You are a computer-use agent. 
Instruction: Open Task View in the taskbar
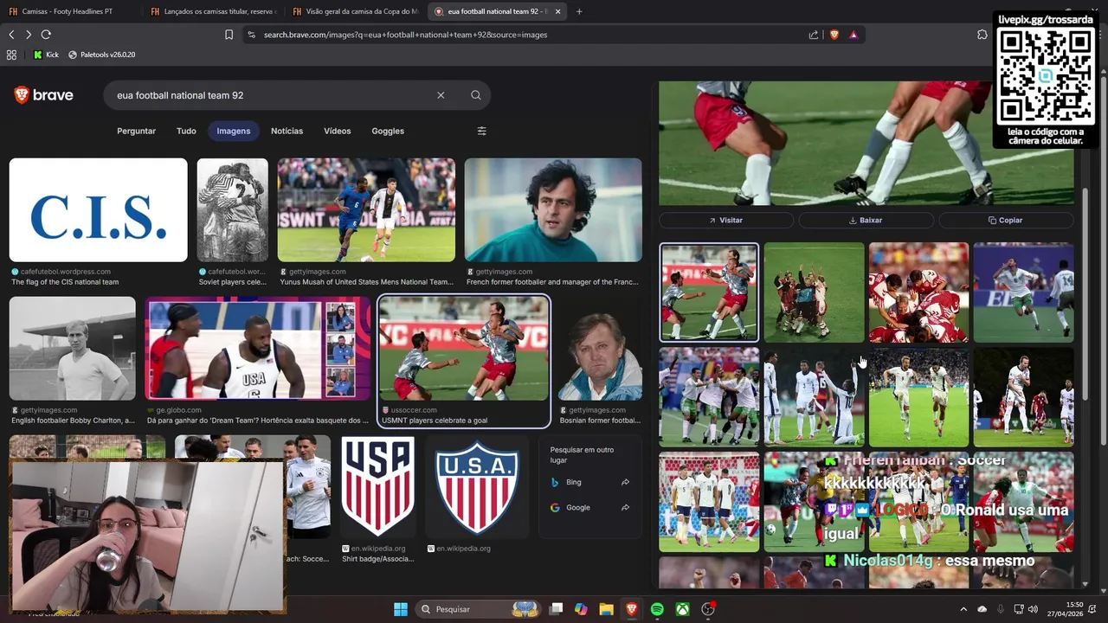click(557, 609)
